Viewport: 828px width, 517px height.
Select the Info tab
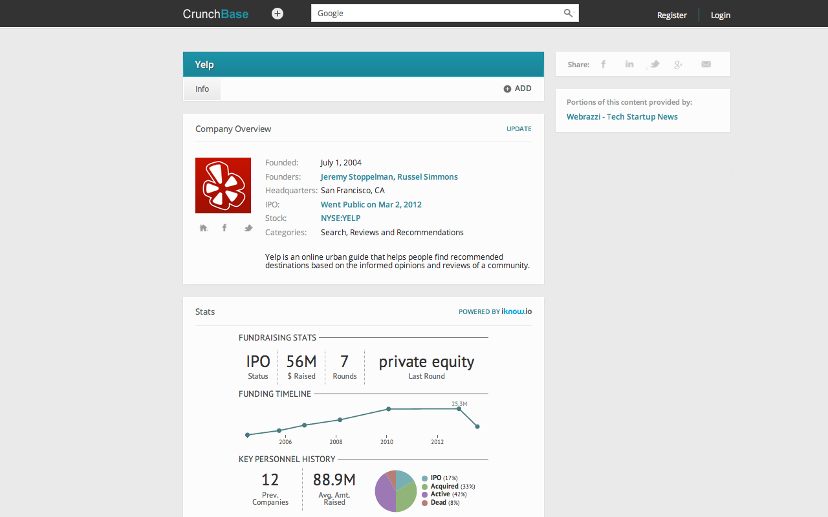point(202,89)
